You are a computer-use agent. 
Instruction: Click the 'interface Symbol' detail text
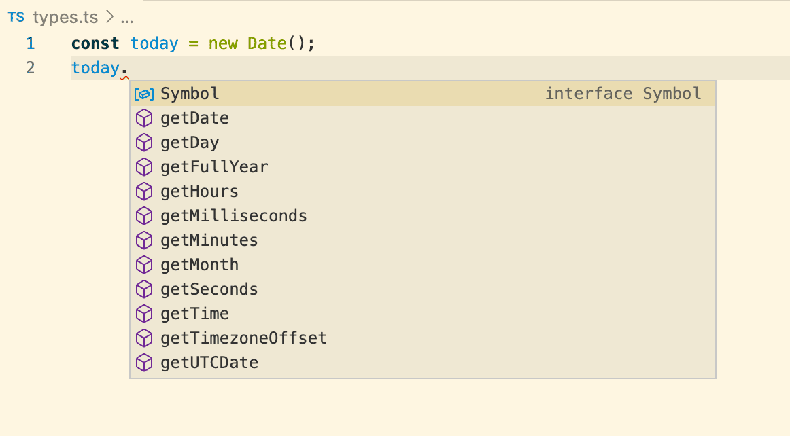coord(623,94)
